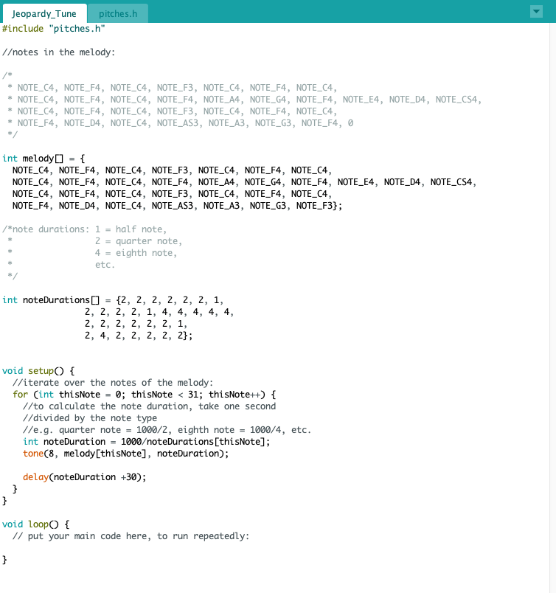The height and width of the screenshot is (593, 556).
Task: Click the "void loop() {" line
Action: click(35, 524)
